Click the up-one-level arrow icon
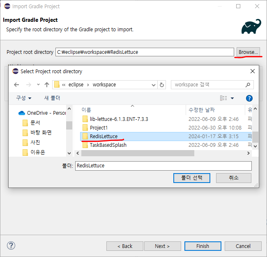The height and width of the screenshot is (257, 267). pyautogui.click(x=47, y=85)
